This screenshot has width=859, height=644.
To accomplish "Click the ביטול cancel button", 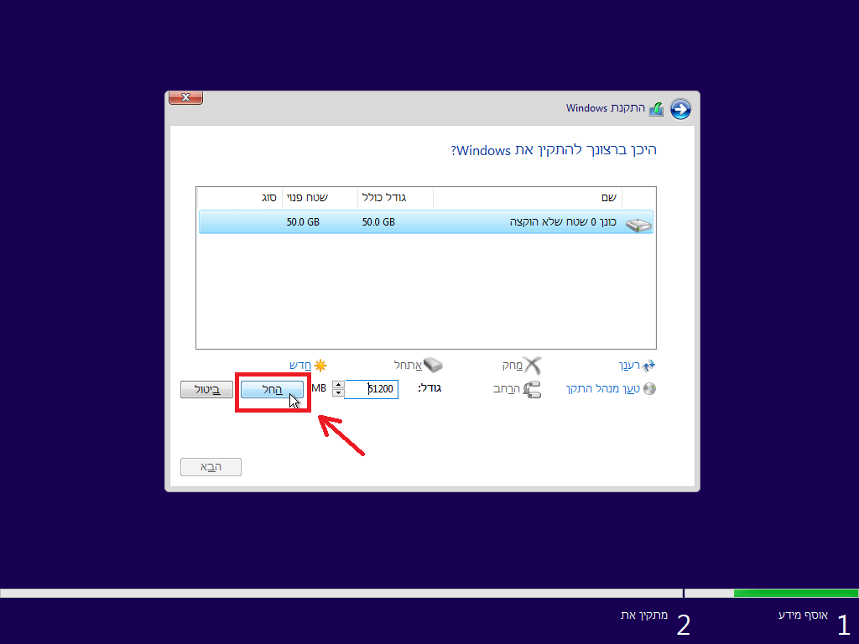I will point(206,389).
